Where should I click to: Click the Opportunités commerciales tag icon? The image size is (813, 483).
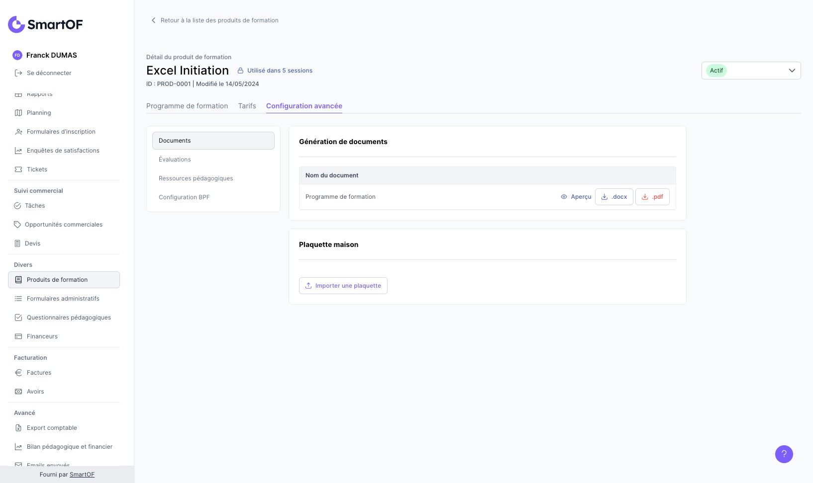pos(17,225)
